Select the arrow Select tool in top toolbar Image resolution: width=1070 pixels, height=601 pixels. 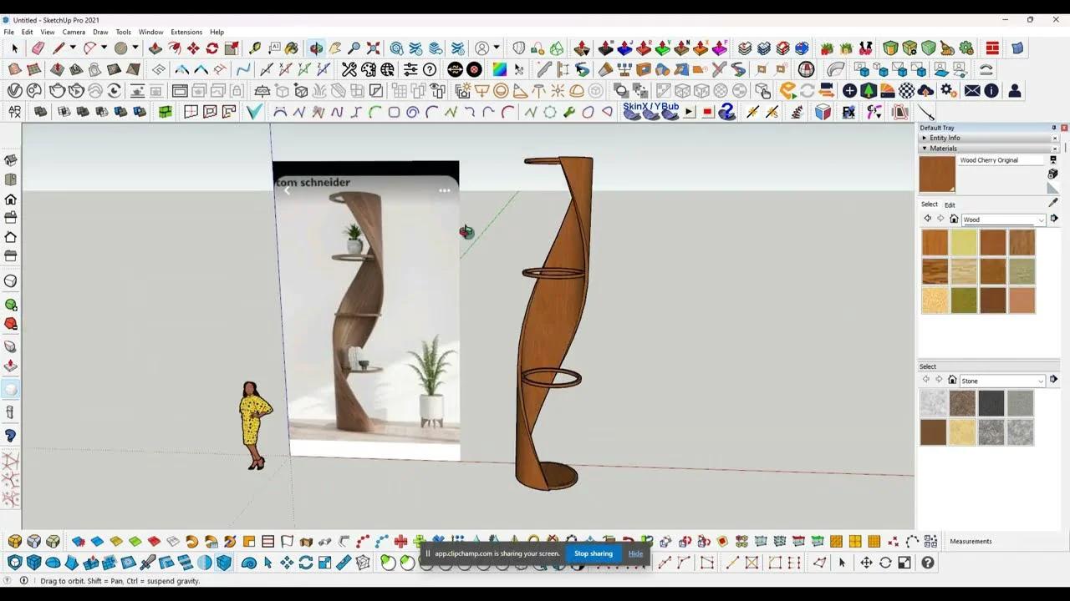14,48
